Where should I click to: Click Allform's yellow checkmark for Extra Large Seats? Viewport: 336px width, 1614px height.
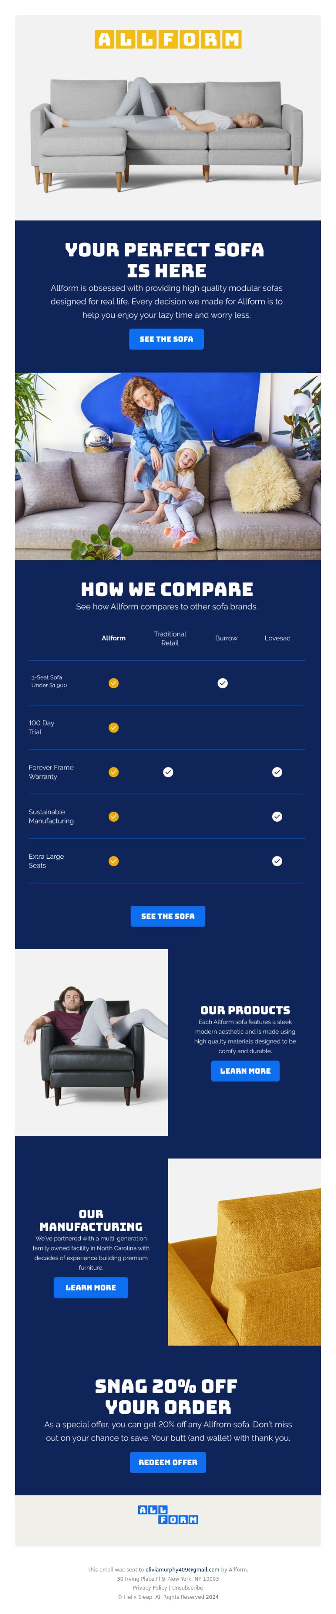pyautogui.click(x=113, y=861)
